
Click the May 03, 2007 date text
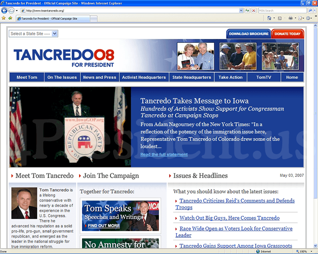tap(291, 175)
